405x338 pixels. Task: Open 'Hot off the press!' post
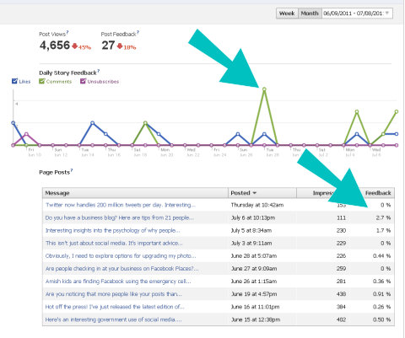(115, 307)
